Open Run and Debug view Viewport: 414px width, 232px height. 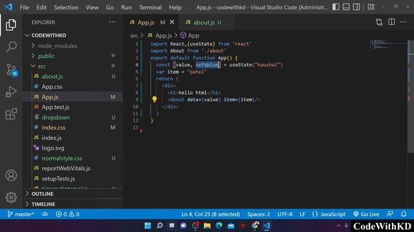pyautogui.click(x=11, y=92)
